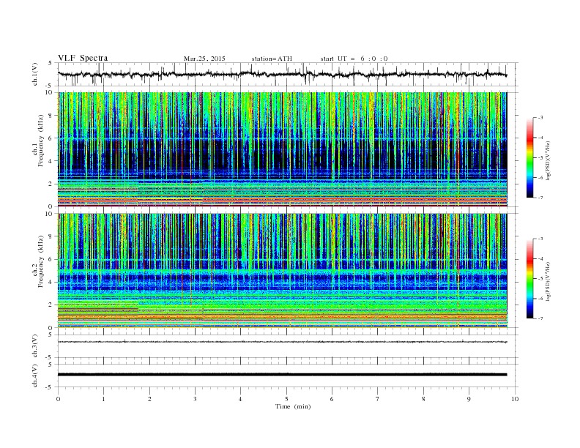Select the "Time (min)" axis label

pyautogui.click(x=293, y=406)
